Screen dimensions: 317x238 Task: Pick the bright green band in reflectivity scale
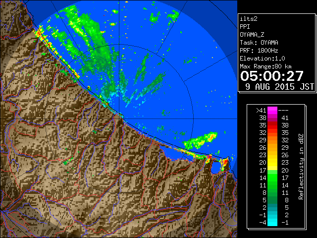point(272,178)
